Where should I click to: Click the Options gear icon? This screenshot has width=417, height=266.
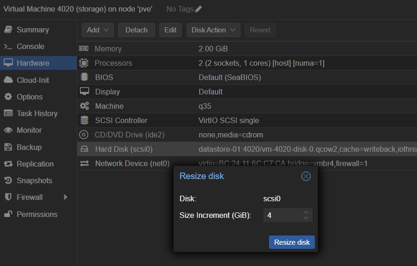point(8,97)
